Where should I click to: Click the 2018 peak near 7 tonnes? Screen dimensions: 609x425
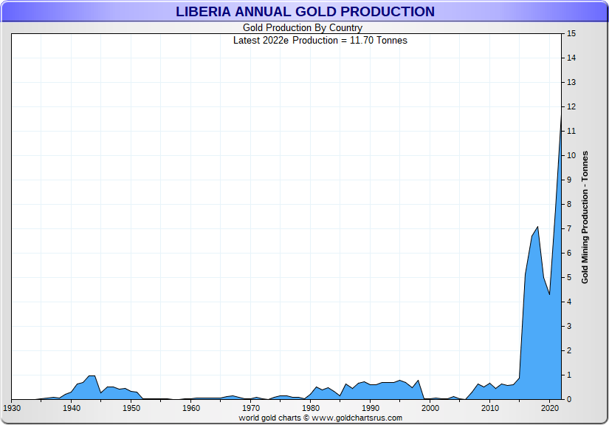click(x=537, y=227)
